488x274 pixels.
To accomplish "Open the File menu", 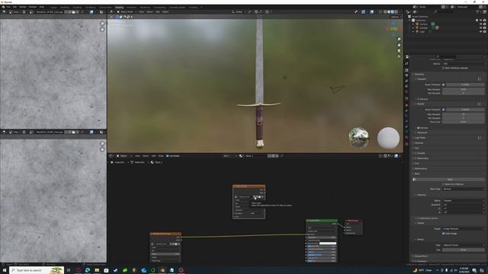I will point(8,7).
